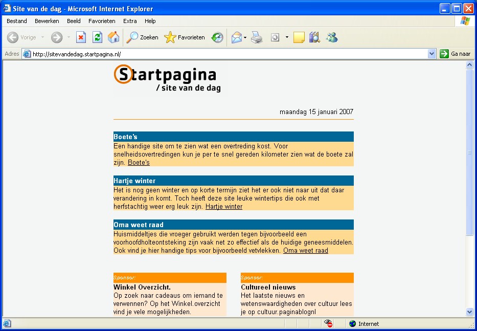Click the Hartje winter blue header bar
This screenshot has width=477, height=331.
pyautogui.click(x=233, y=181)
